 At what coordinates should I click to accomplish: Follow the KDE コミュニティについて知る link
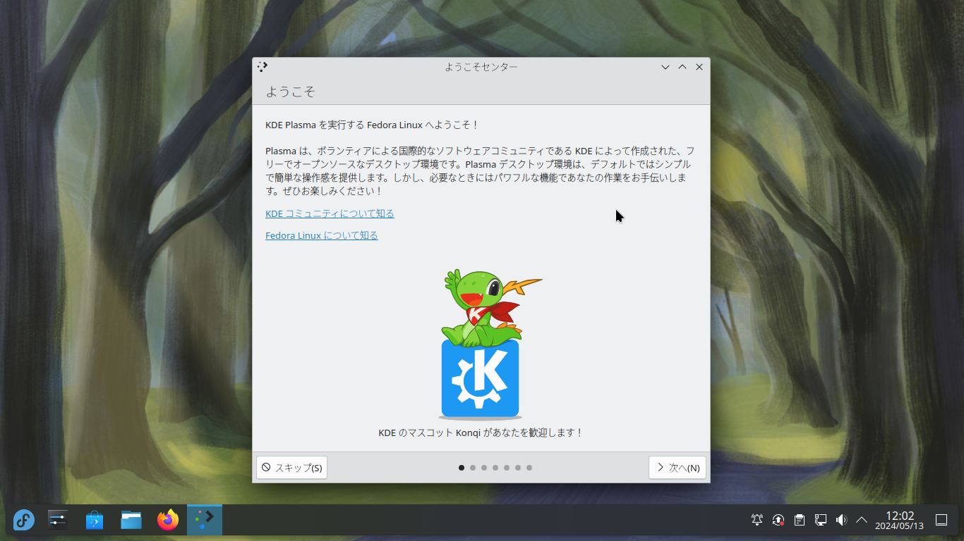pos(330,213)
